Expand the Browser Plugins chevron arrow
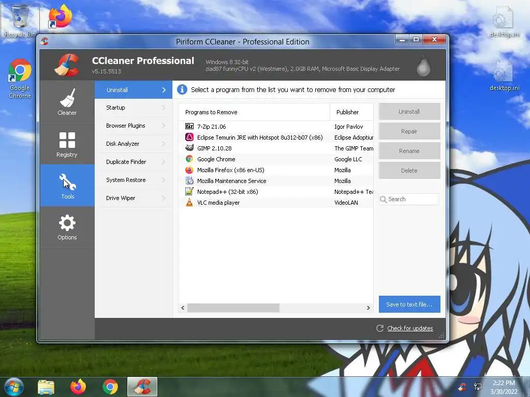 [164, 126]
